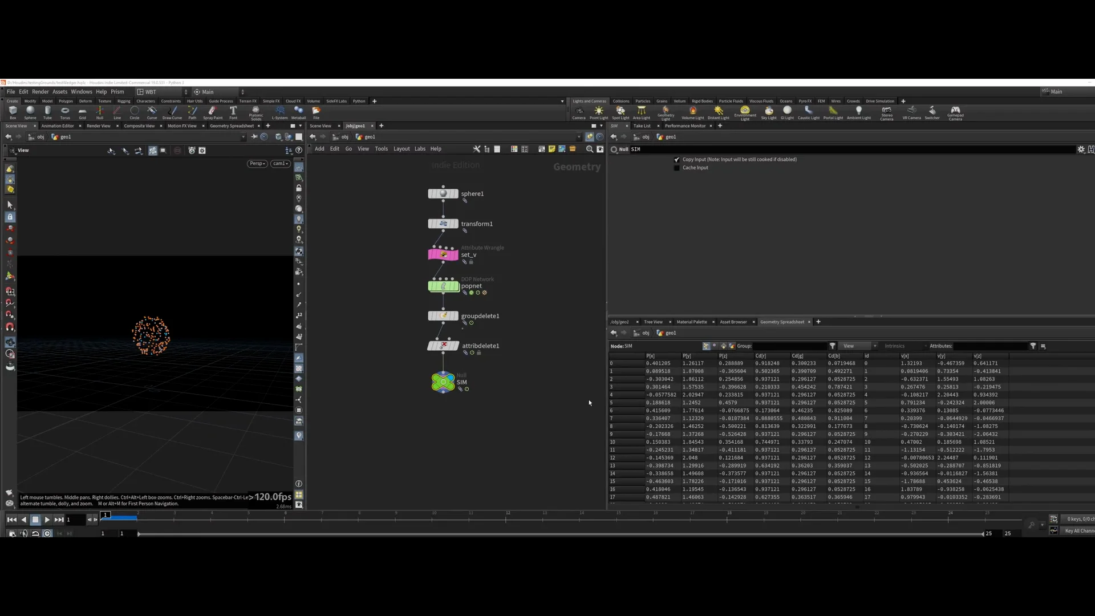Switch to the Render View tab
The height and width of the screenshot is (616, 1095).
[x=98, y=126]
